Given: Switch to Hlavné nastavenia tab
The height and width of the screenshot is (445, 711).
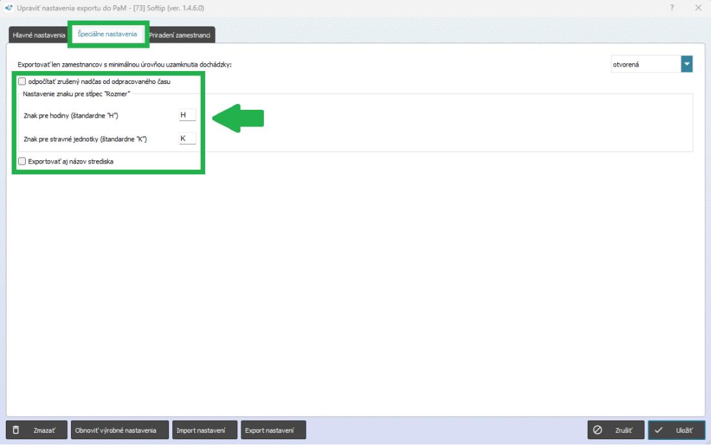Looking at the screenshot, I should [x=37, y=35].
